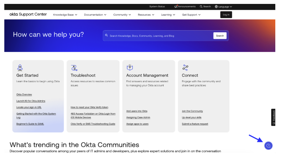Open Locate your sign-in URL link
This screenshot has width=281, height=165.
(x=29, y=107)
